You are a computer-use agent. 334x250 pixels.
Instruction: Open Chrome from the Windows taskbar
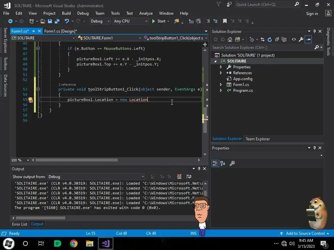(x=73, y=243)
